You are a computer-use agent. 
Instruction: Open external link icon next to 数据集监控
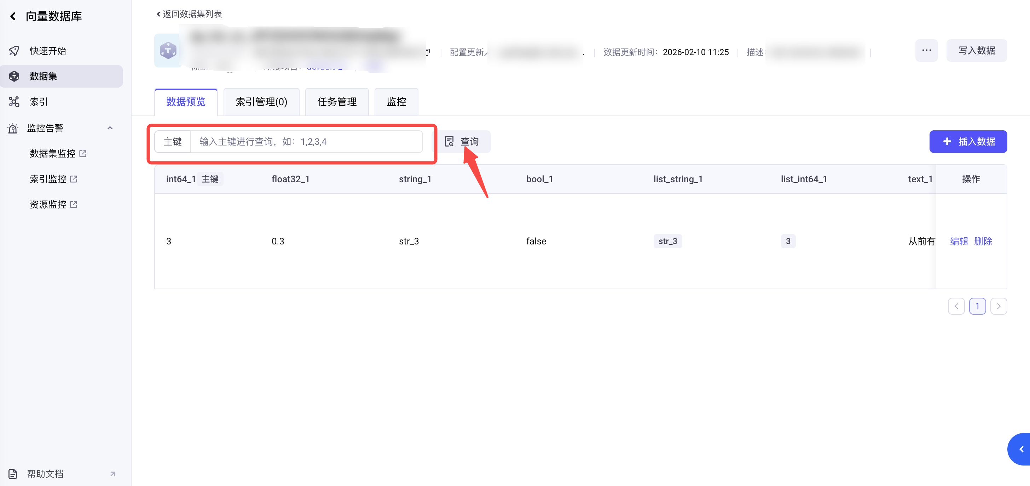[x=83, y=154]
